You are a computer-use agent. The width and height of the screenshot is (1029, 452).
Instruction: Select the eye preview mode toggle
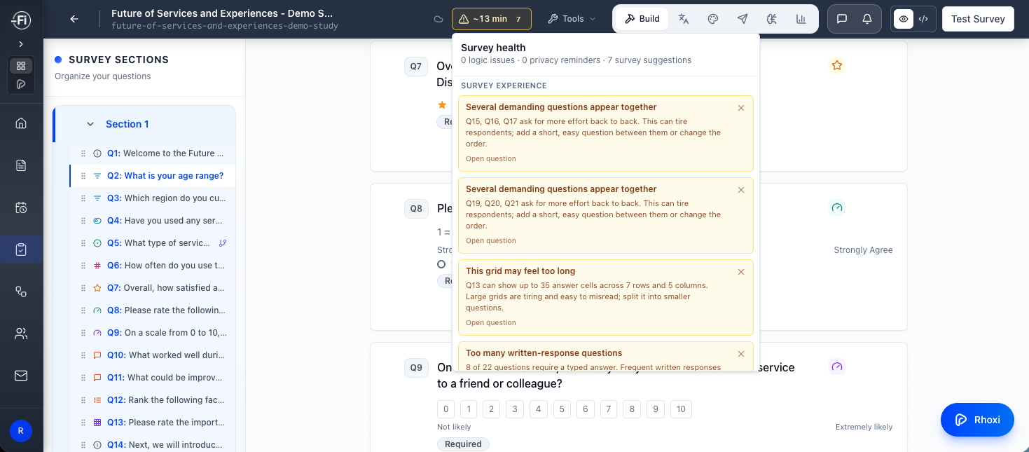[x=904, y=19]
